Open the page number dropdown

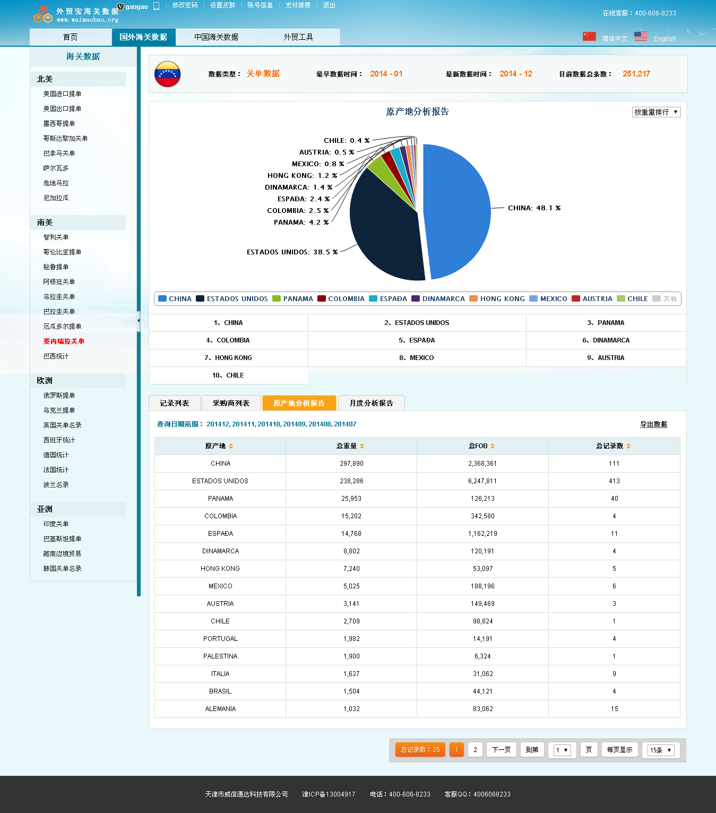pyautogui.click(x=562, y=750)
